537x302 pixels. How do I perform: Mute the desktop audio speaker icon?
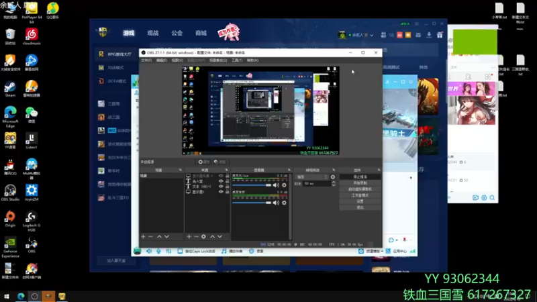tap(276, 203)
